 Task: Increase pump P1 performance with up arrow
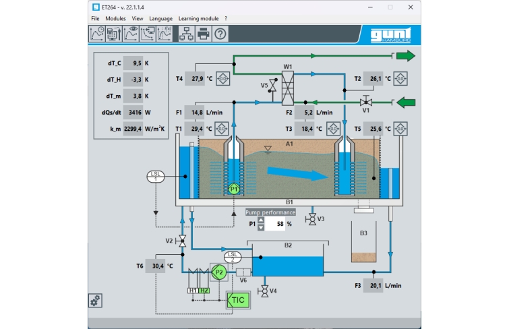click(x=261, y=220)
